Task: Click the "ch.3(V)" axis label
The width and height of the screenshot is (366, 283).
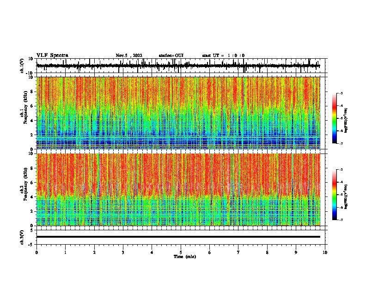Action: [x=22, y=237]
